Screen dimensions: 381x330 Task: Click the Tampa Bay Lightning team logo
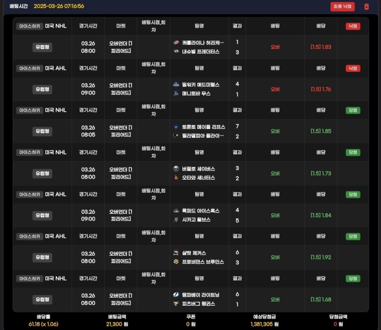pos(176,295)
